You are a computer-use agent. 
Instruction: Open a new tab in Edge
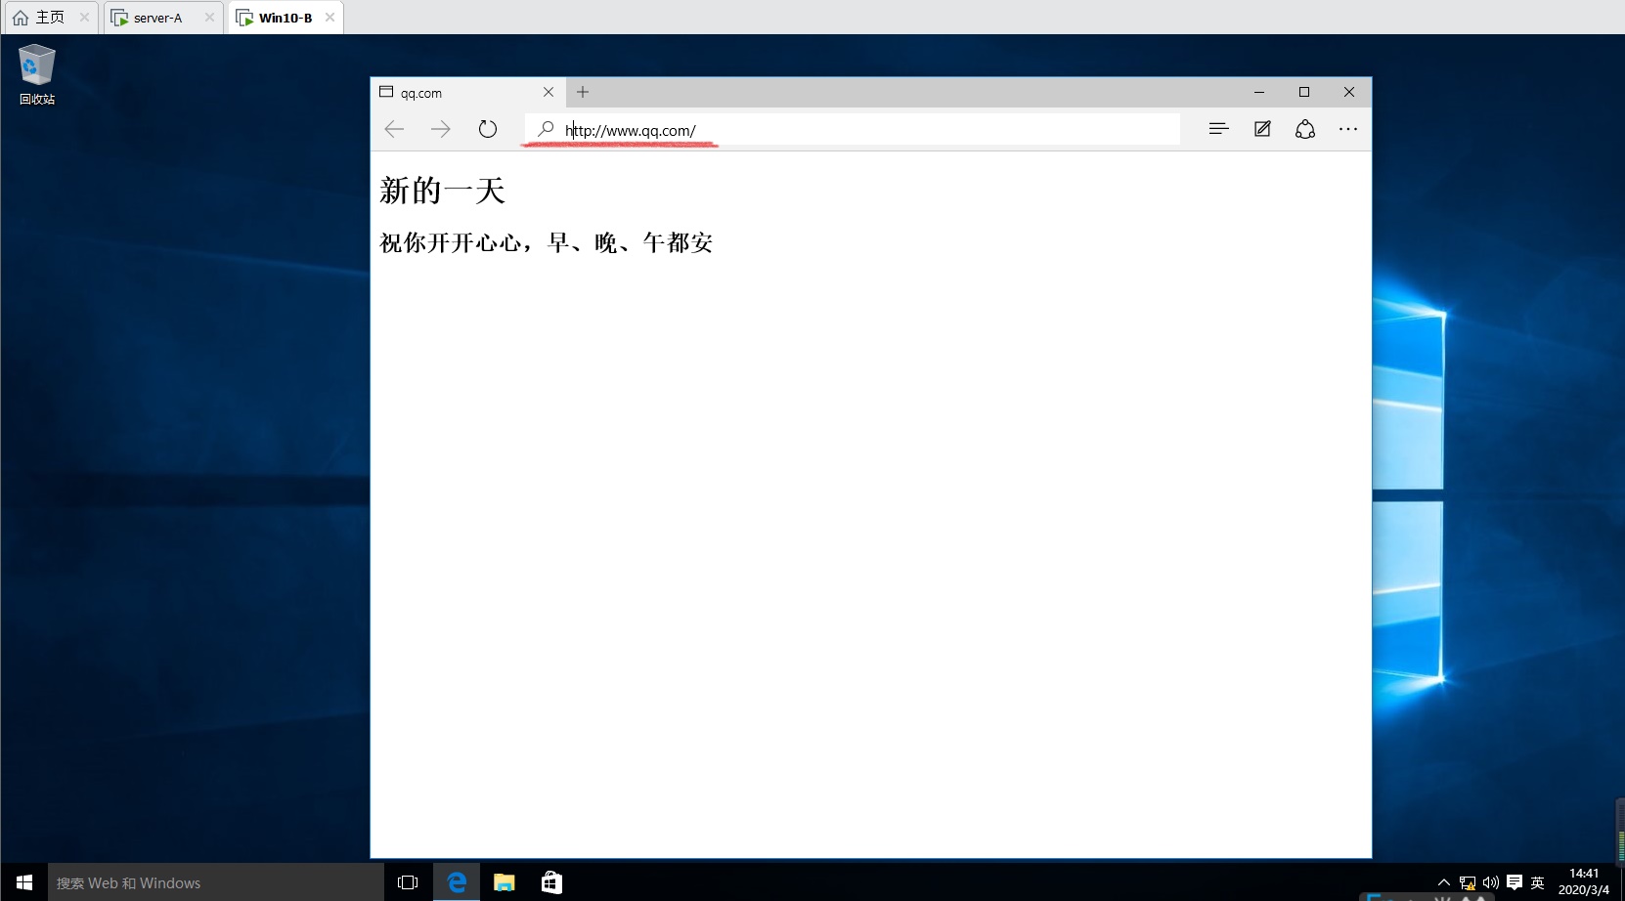click(583, 92)
